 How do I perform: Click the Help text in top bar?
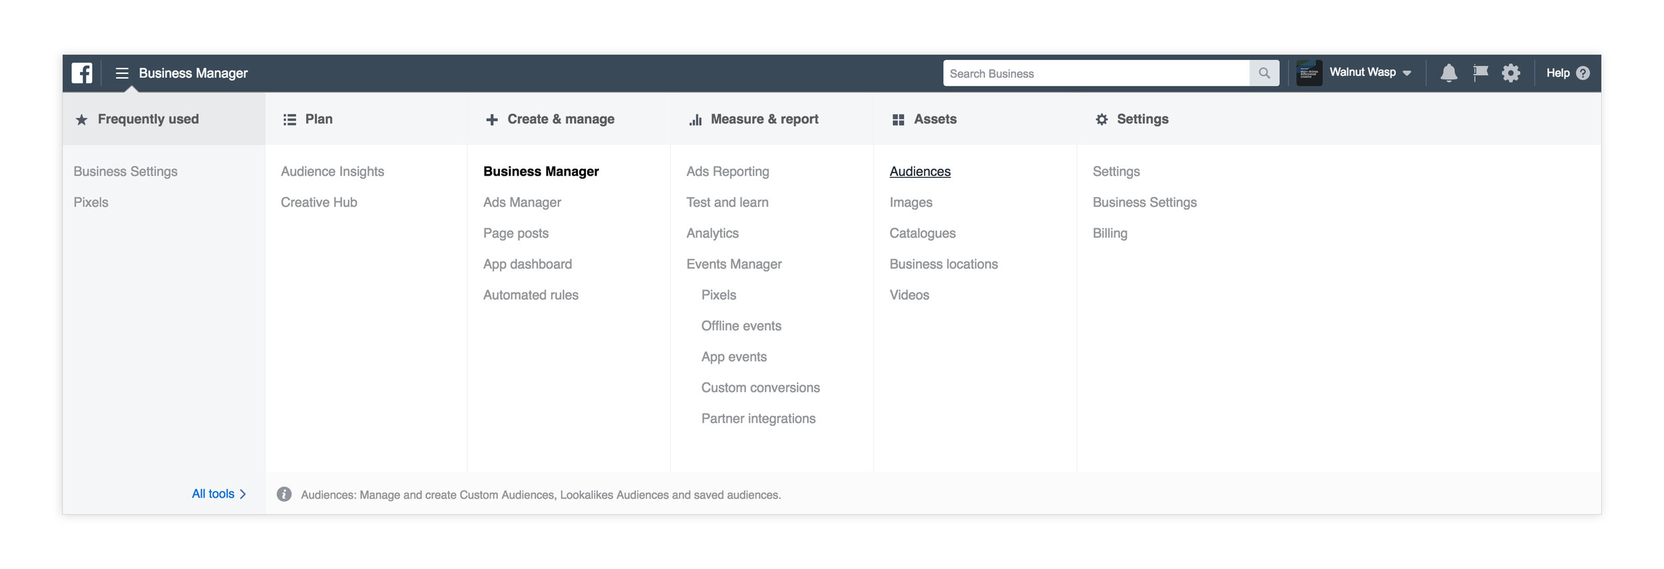click(1558, 73)
